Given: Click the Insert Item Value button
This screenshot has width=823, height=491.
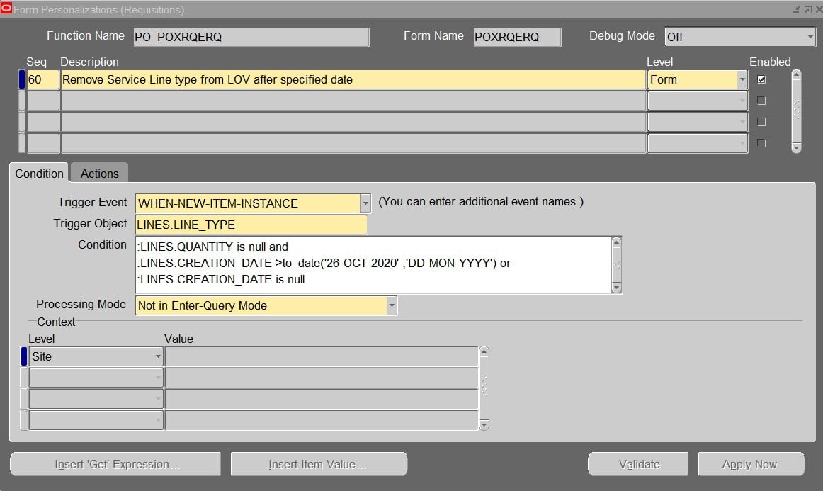Looking at the screenshot, I should (318, 464).
